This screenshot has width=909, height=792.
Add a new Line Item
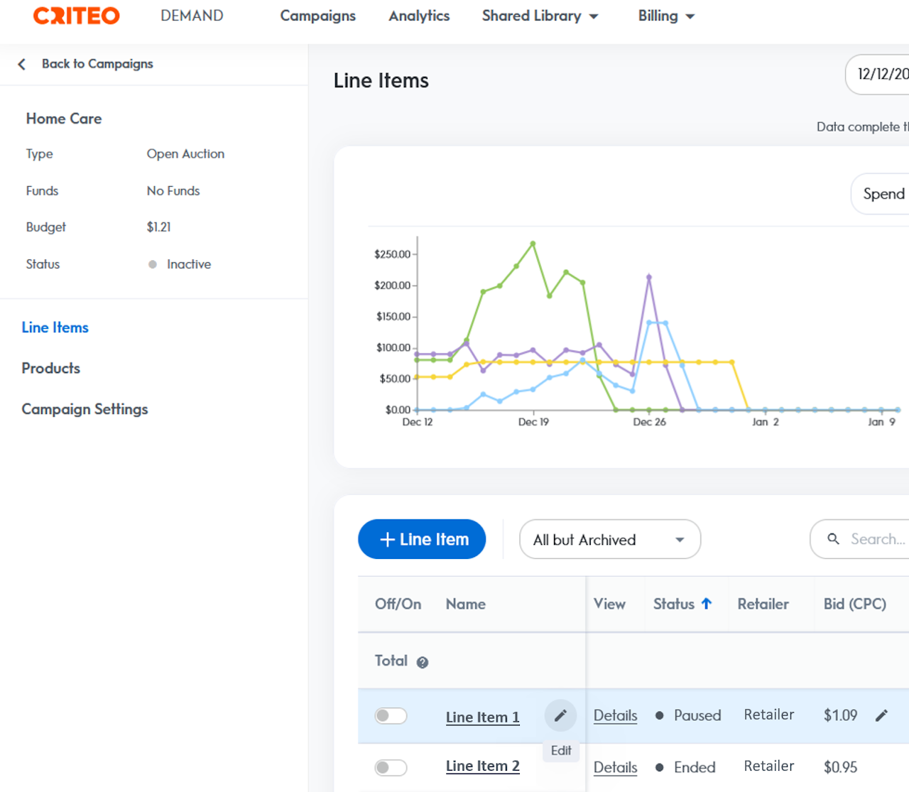pos(422,539)
